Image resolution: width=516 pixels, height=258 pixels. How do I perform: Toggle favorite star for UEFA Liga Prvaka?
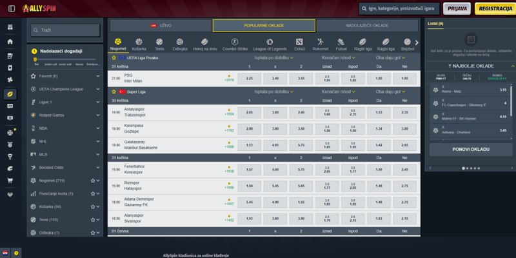pyautogui.click(x=114, y=57)
